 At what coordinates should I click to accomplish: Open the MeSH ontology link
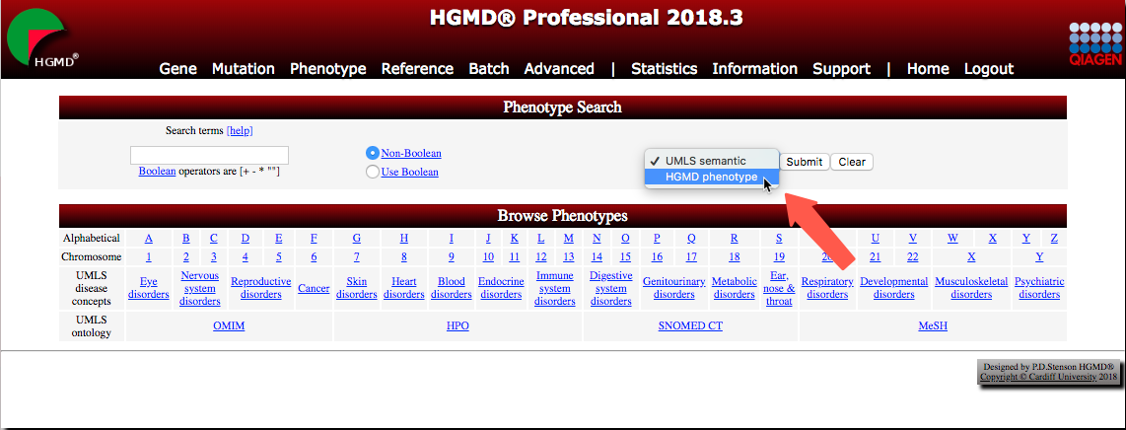933,325
